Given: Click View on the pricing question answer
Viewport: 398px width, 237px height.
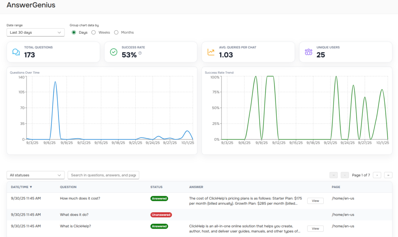Looking at the screenshot, I should (315, 201).
